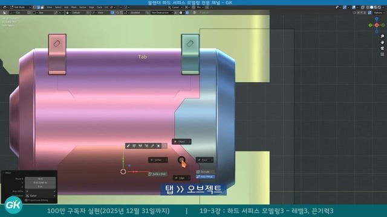Open the Edge menu in header
The width and height of the screenshot is (387, 217).
(91, 7)
